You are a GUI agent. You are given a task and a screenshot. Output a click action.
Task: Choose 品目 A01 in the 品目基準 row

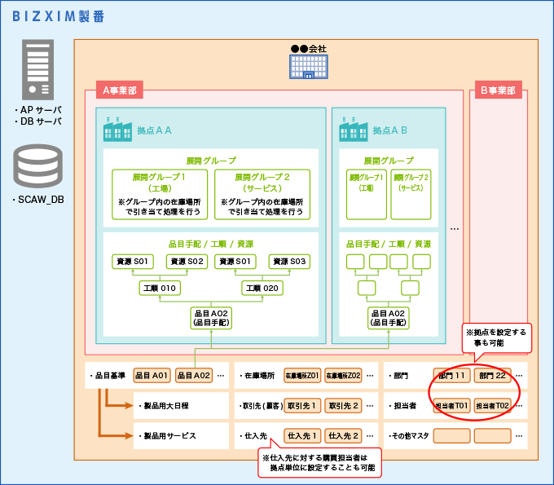point(152,376)
